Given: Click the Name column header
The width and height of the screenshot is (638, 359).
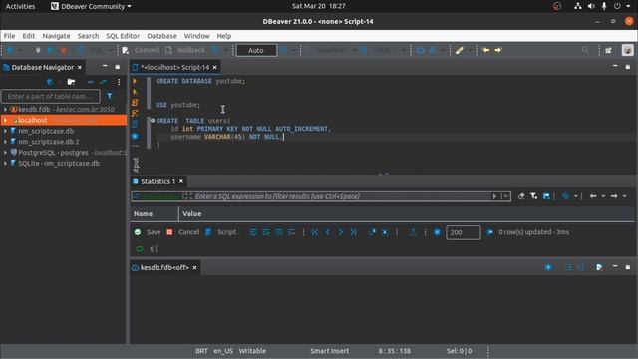Looking at the screenshot, I should click(155, 213).
